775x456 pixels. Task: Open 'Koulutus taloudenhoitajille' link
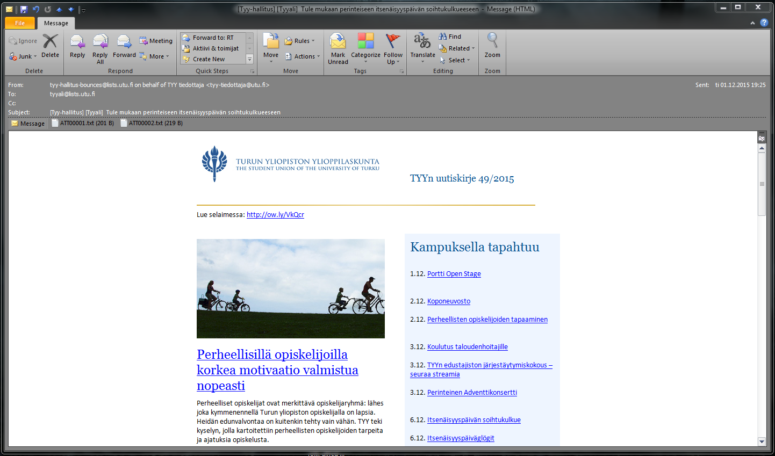(x=468, y=347)
